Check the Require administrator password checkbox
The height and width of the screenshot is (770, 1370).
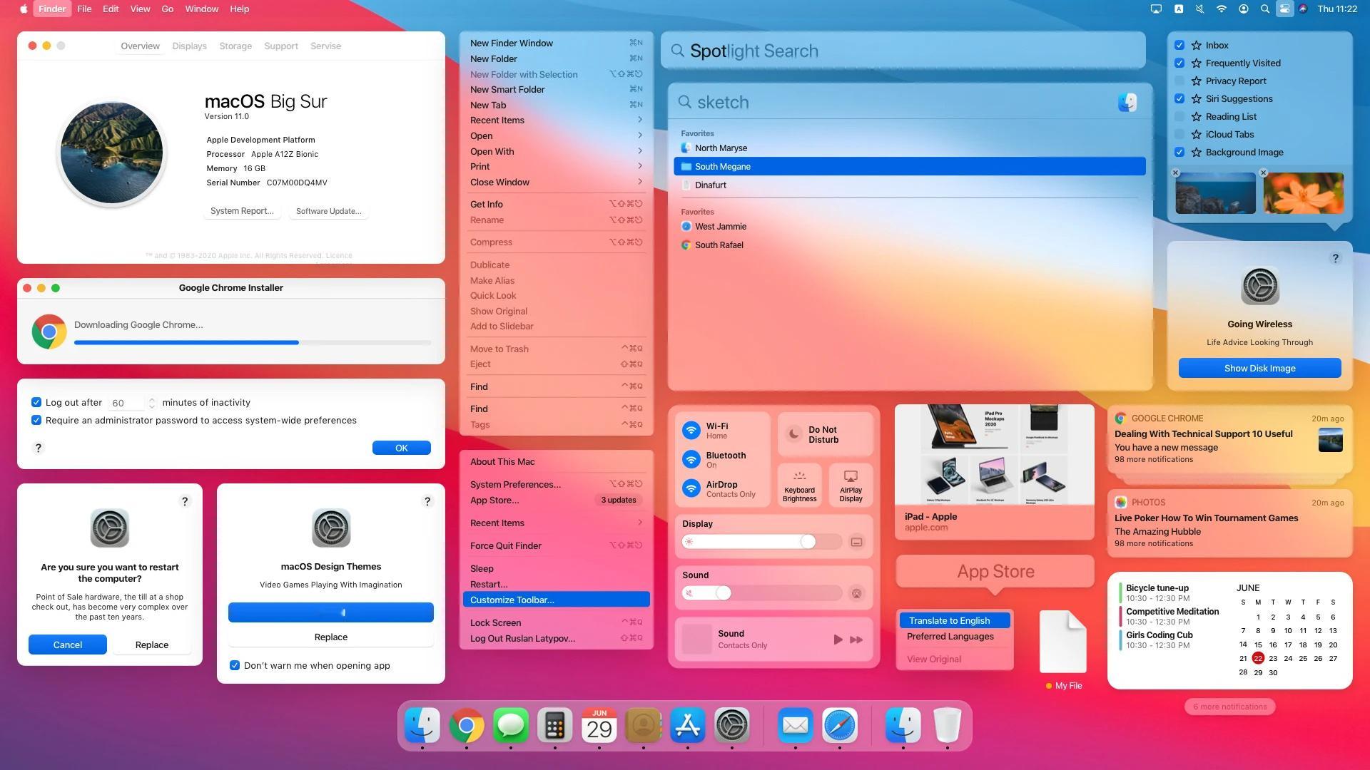(36, 420)
